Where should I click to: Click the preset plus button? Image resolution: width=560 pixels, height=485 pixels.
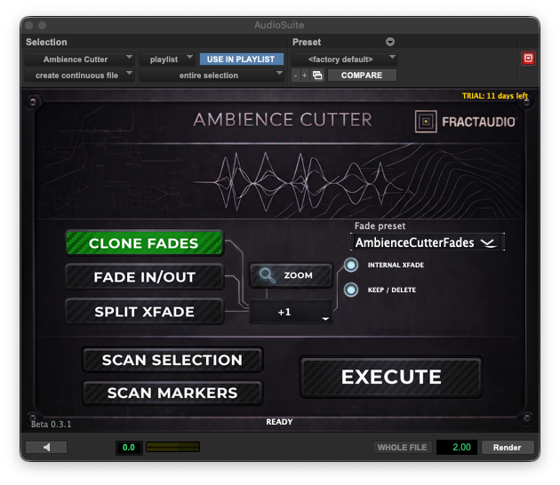(305, 76)
